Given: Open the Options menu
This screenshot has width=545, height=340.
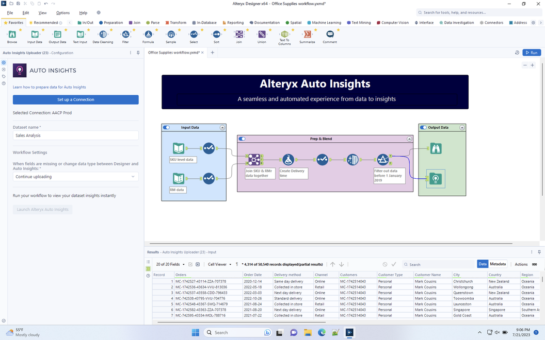Looking at the screenshot, I should click(62, 13).
